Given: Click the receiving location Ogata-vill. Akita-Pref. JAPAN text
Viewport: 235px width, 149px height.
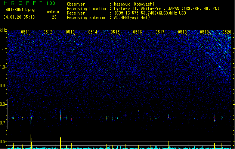Looking at the screenshot, I should (167, 9).
